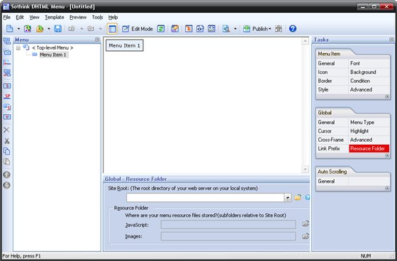The height and width of the screenshot is (261, 397).
Task: Toggle the highlighted panel layout button
Action: click(112, 28)
